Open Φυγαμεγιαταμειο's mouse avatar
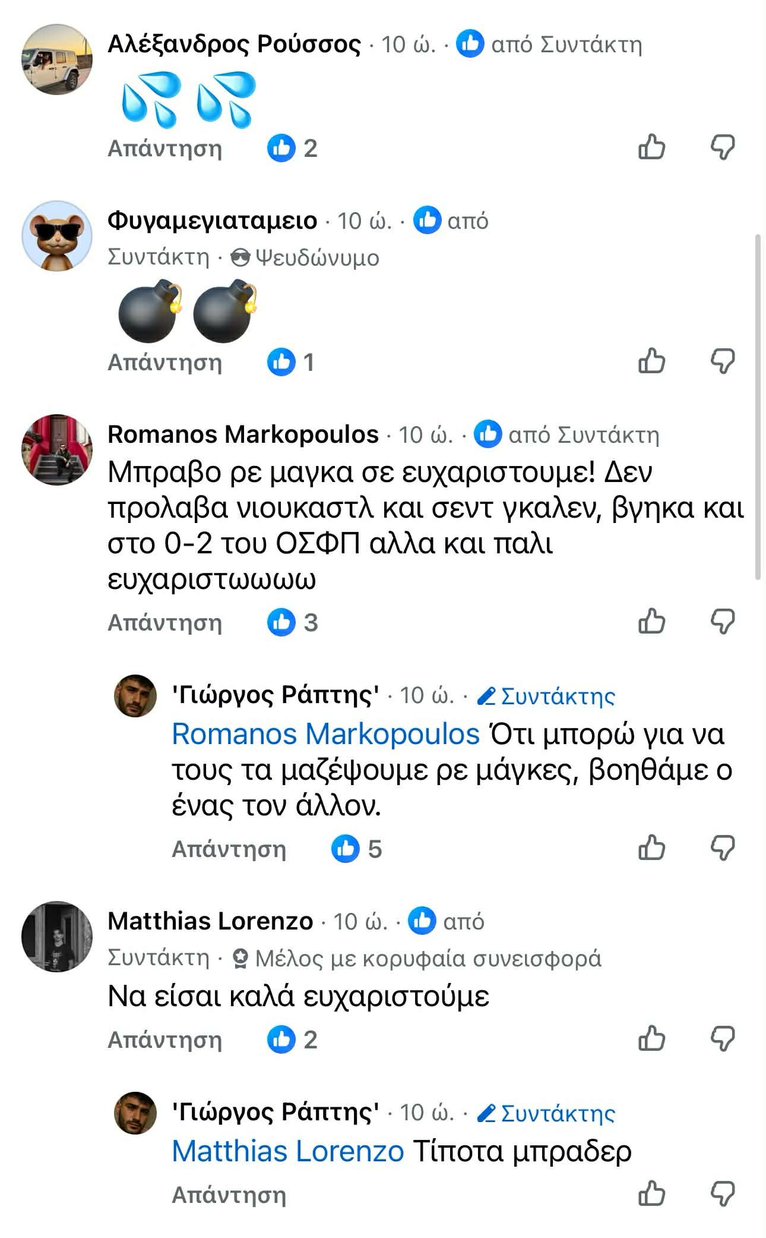 [x=57, y=236]
